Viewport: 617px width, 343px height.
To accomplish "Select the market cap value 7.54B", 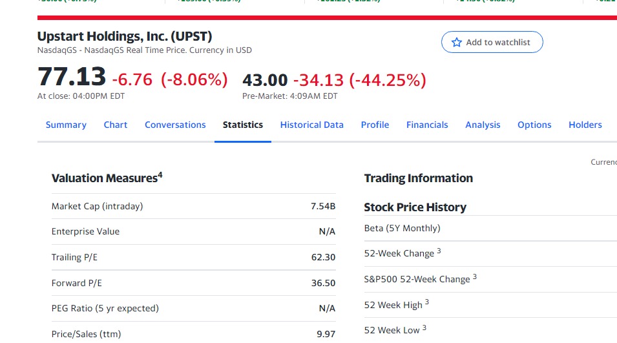I will (323, 206).
